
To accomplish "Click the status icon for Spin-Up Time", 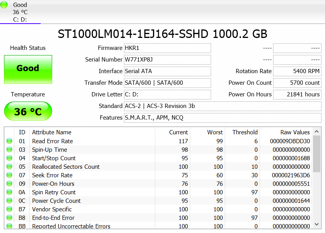I will click(x=9, y=149).
